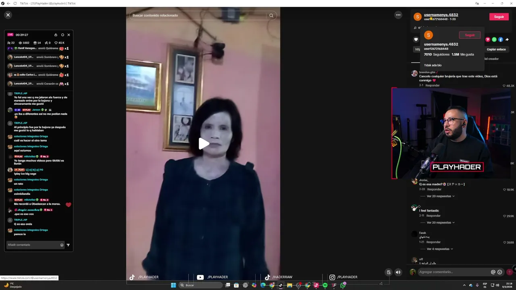The width and height of the screenshot is (516, 290).
Task: Click the filter icon beside live chat input
Action: [x=68, y=245]
